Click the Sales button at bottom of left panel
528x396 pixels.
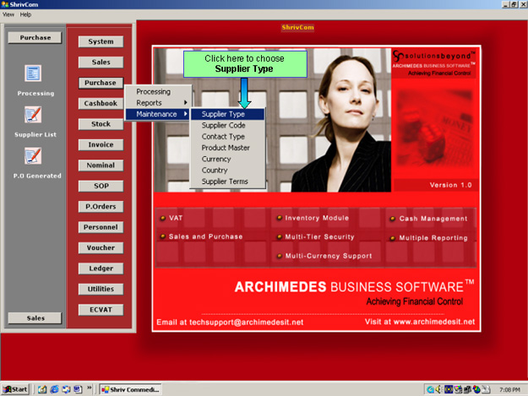tap(35, 318)
